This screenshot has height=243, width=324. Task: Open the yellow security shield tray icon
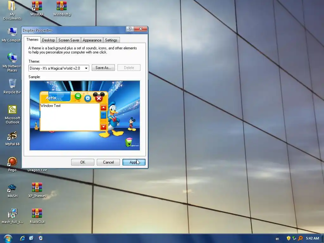(289, 238)
